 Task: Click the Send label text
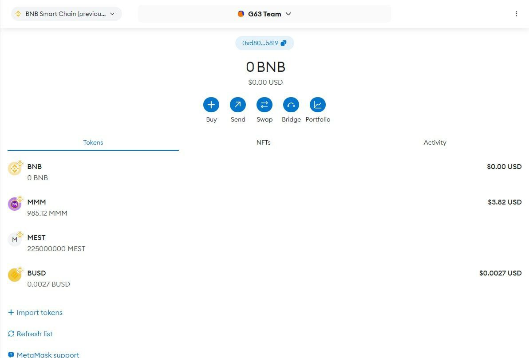coord(238,119)
